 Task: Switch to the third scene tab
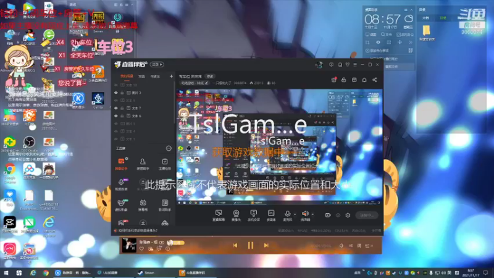pos(155,76)
